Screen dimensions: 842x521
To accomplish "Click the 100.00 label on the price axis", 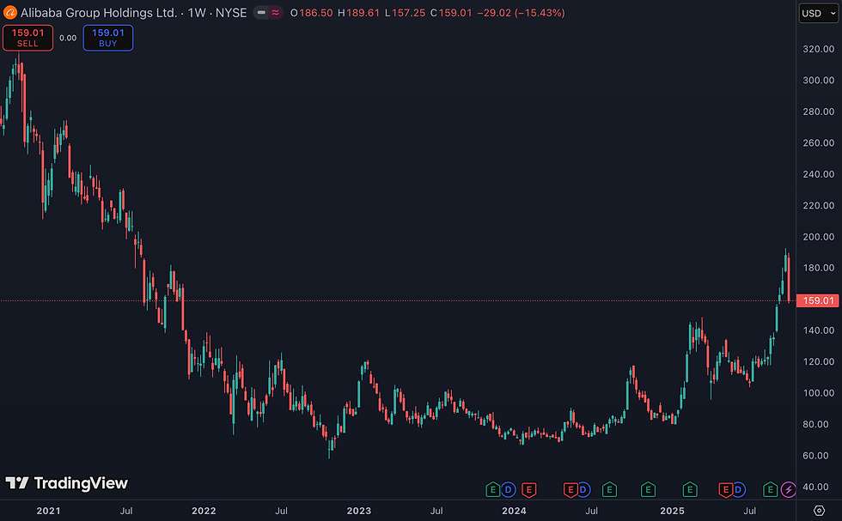I will pyautogui.click(x=818, y=393).
